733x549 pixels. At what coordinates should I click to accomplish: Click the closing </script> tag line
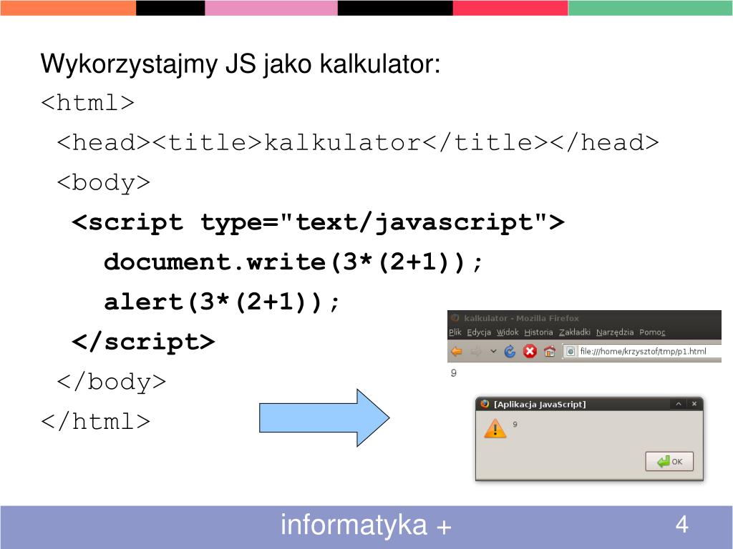click(143, 342)
